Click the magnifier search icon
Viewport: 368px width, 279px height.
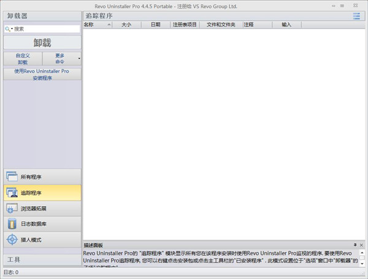7,29
